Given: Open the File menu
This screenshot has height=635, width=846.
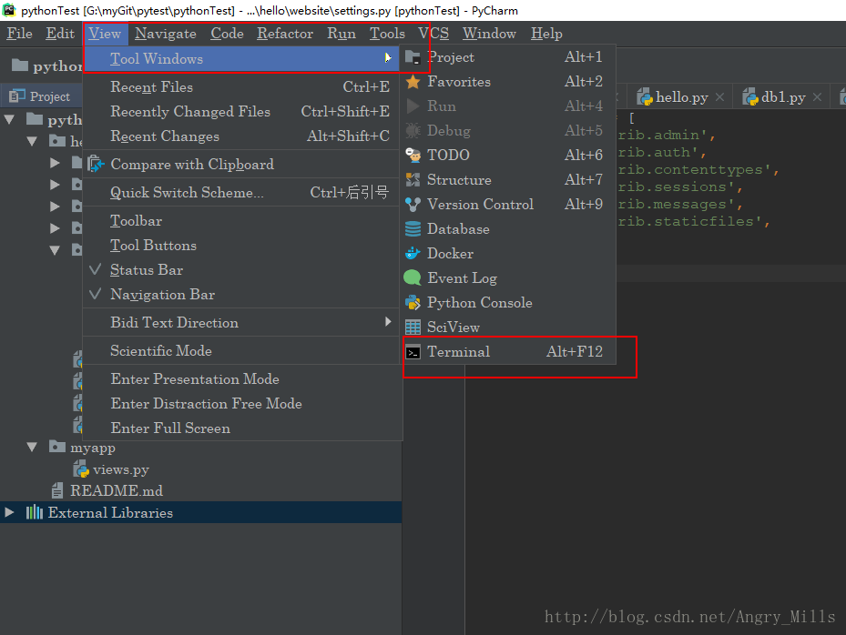Looking at the screenshot, I should coord(19,34).
